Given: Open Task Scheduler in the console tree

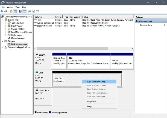Looking at the screenshot, I should pyautogui.click(x=18, y=23).
